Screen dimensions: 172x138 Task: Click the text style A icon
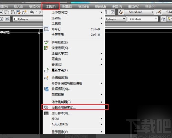[121, 12]
